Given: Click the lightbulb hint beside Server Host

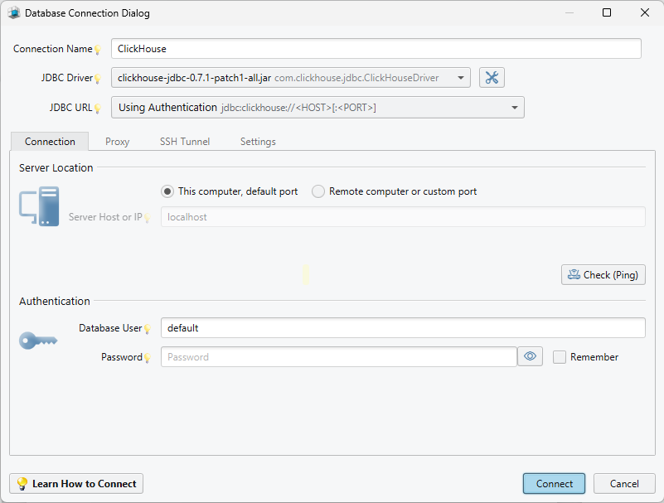Looking at the screenshot, I should pyautogui.click(x=147, y=218).
